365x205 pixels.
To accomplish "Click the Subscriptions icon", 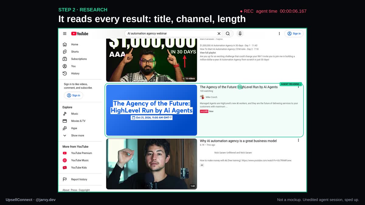I will click(x=65, y=59).
